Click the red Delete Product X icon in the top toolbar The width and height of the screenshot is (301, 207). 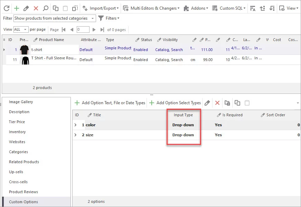click(36, 8)
